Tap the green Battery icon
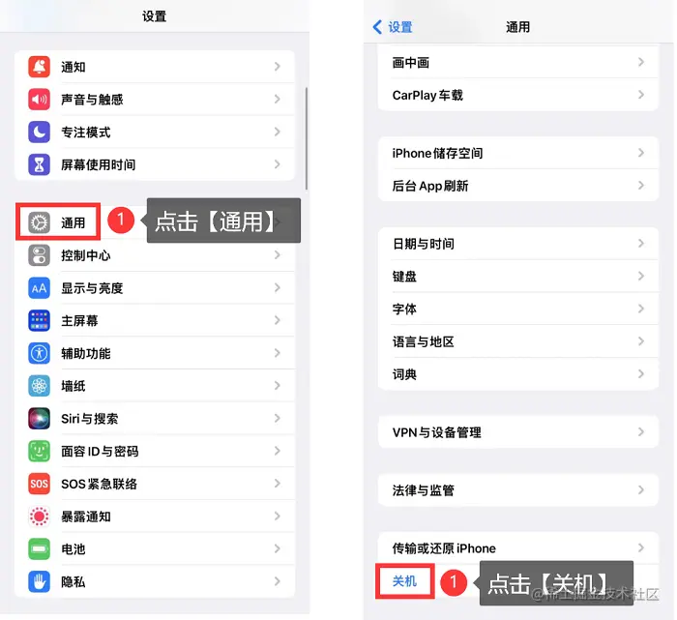This screenshot has height=620, width=677. 40,548
